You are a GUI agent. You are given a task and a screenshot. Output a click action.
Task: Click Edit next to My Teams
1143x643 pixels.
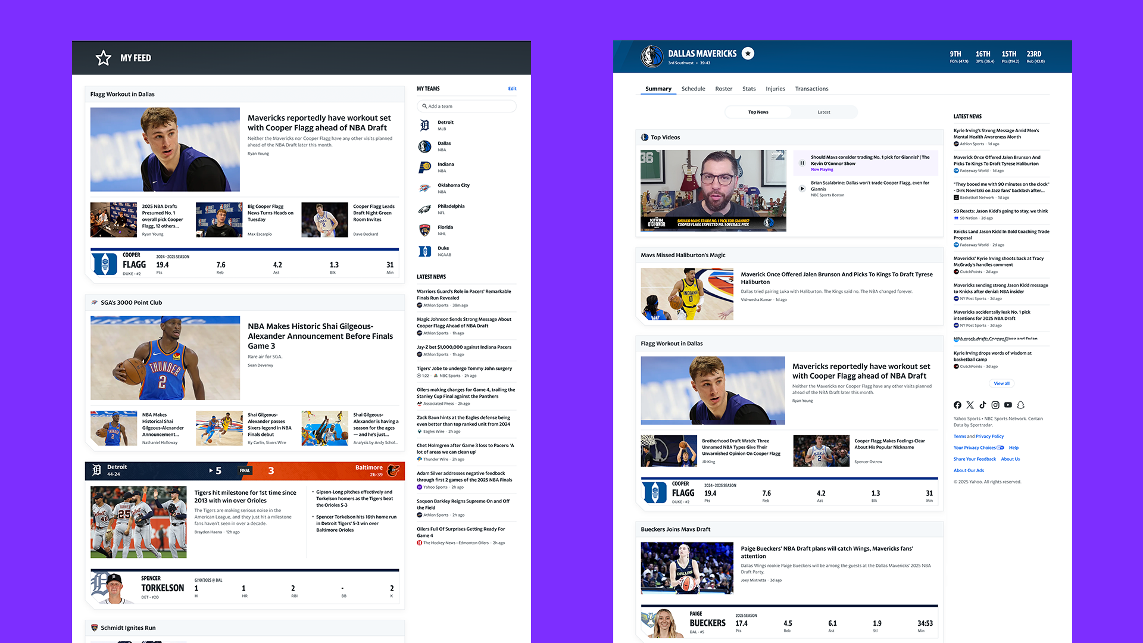click(x=512, y=89)
